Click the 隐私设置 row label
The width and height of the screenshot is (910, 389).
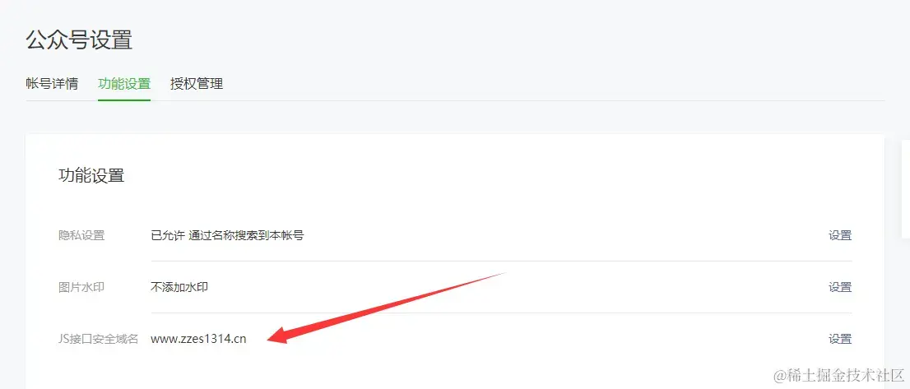[x=81, y=235]
